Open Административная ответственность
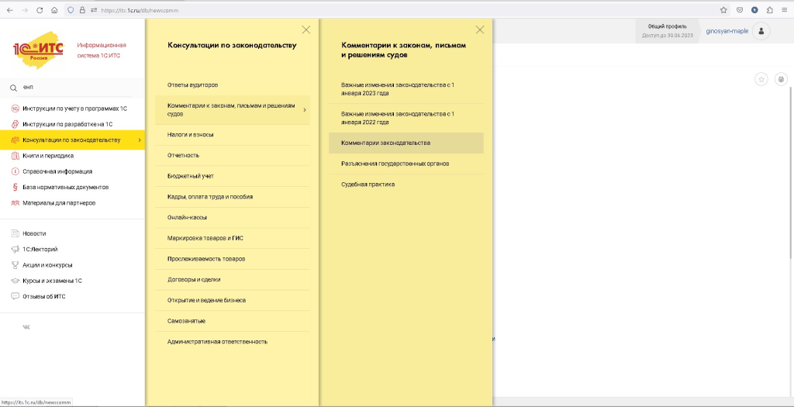Screen dimensions: 794x407 tap(233, 342)
